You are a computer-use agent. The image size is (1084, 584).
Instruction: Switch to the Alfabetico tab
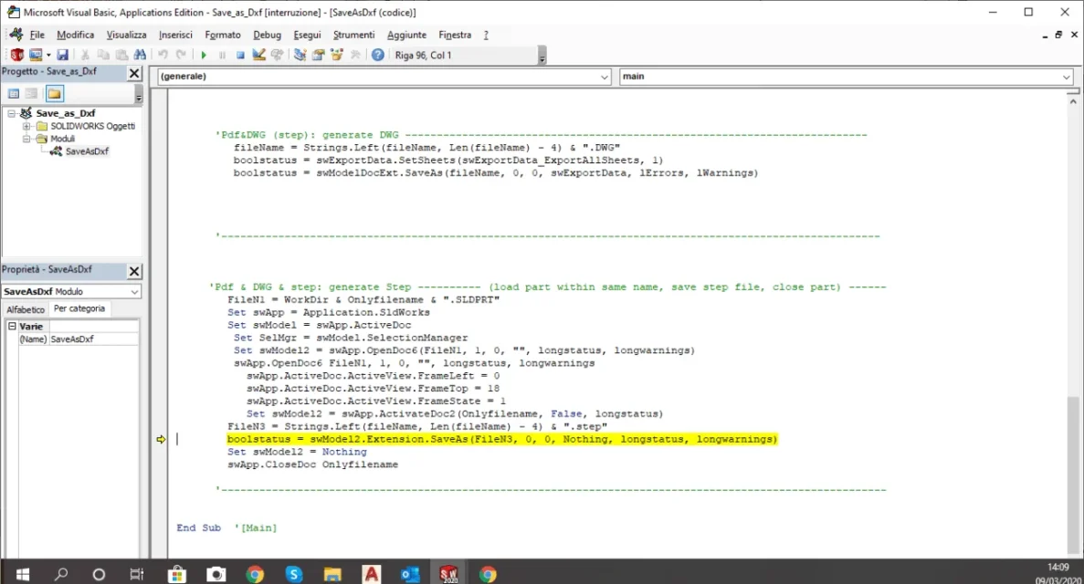coord(26,309)
